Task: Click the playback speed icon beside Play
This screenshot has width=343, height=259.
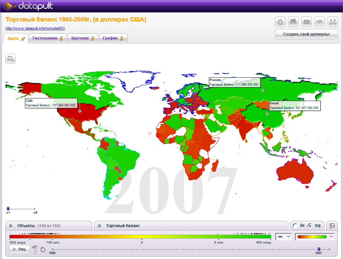Action: pos(35,249)
